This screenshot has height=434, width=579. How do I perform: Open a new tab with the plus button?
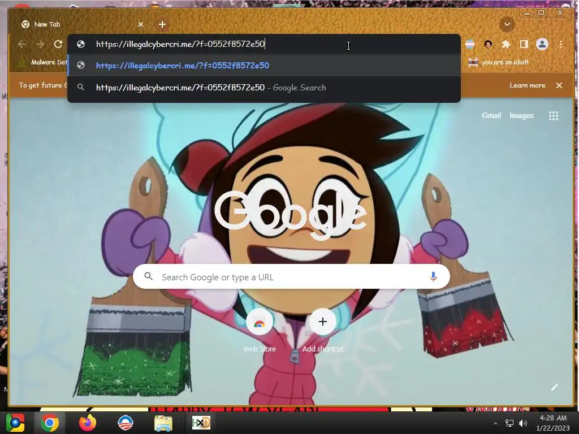pos(162,24)
